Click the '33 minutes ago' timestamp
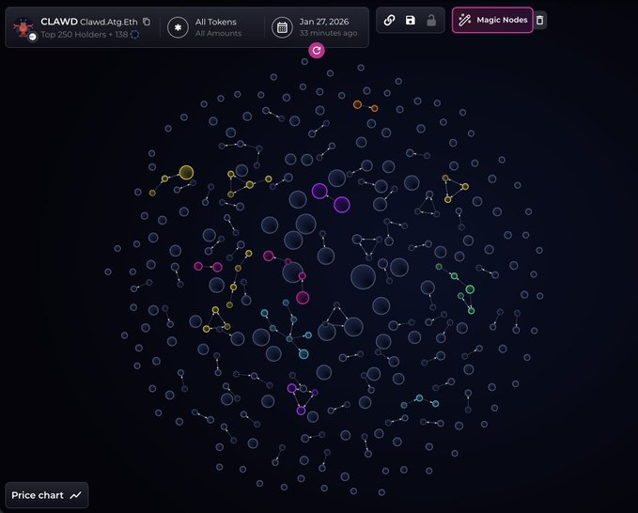638x513 pixels. [x=328, y=34]
